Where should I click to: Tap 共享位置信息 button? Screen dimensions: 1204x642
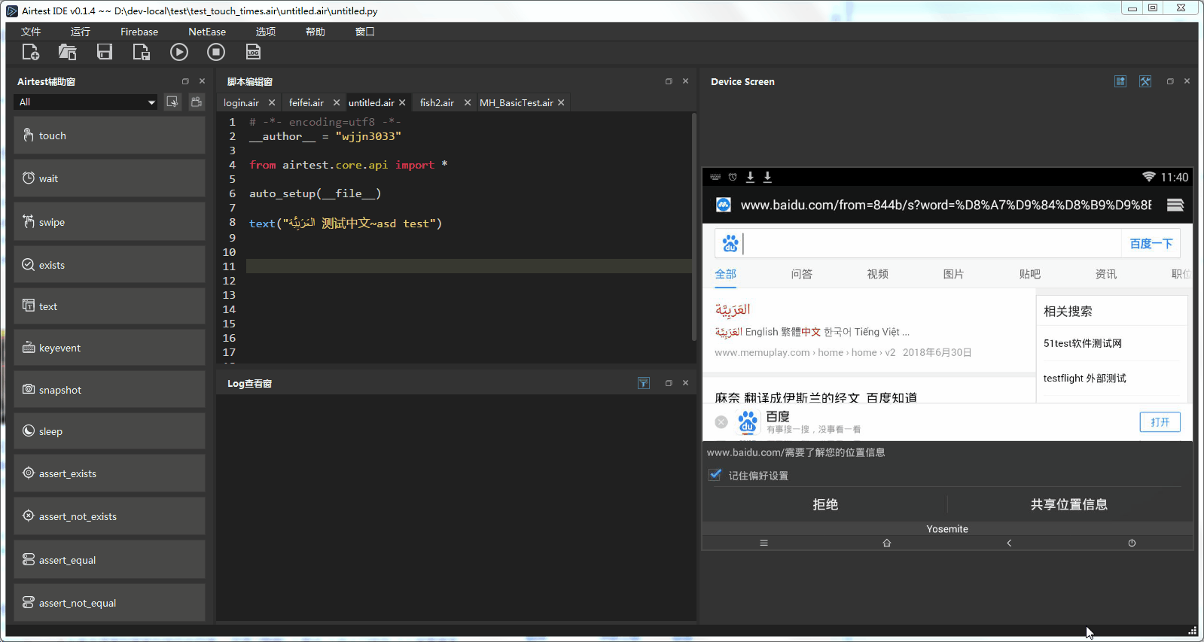(x=1069, y=504)
